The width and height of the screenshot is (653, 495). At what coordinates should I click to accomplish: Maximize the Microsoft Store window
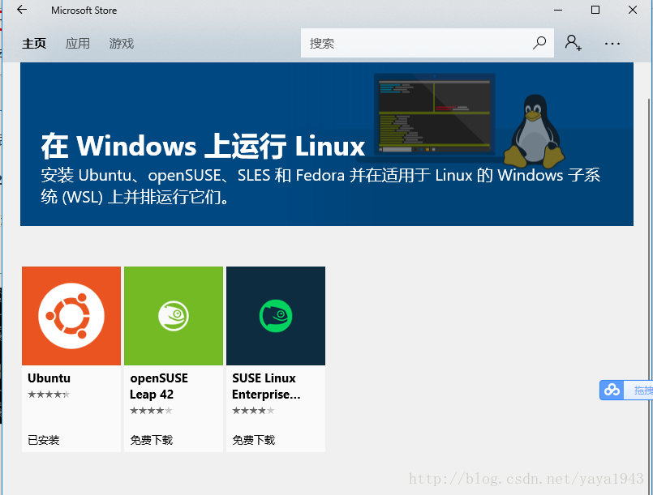595,10
